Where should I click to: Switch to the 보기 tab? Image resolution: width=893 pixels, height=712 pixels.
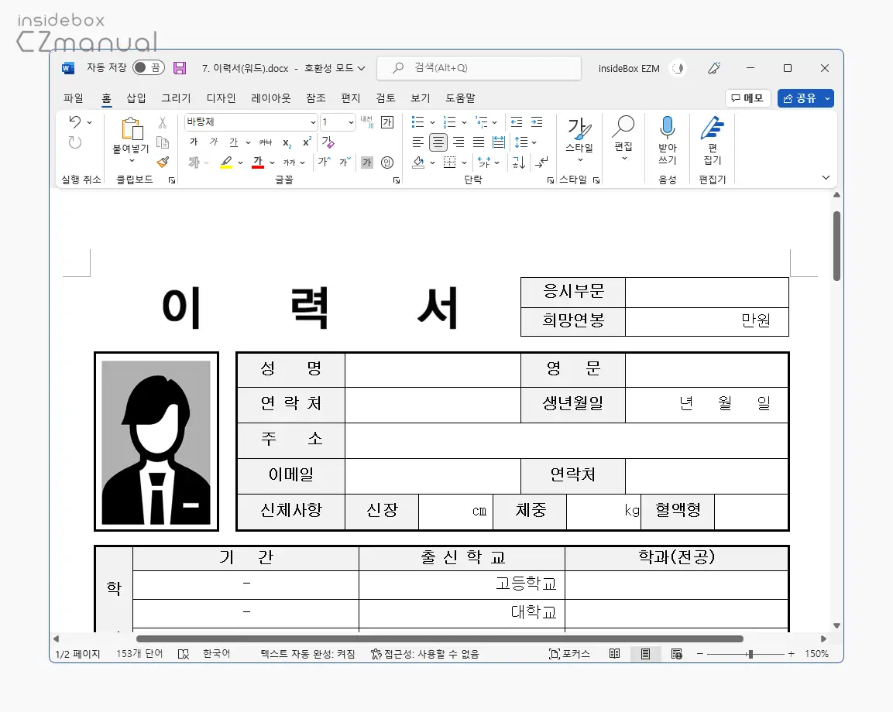coord(421,98)
